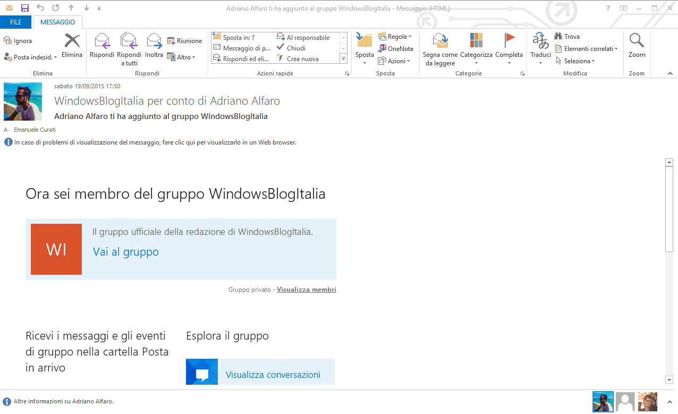Viewport: 678px width, 414px height.
Task: Click the sender's profile photo
Action: (23, 102)
